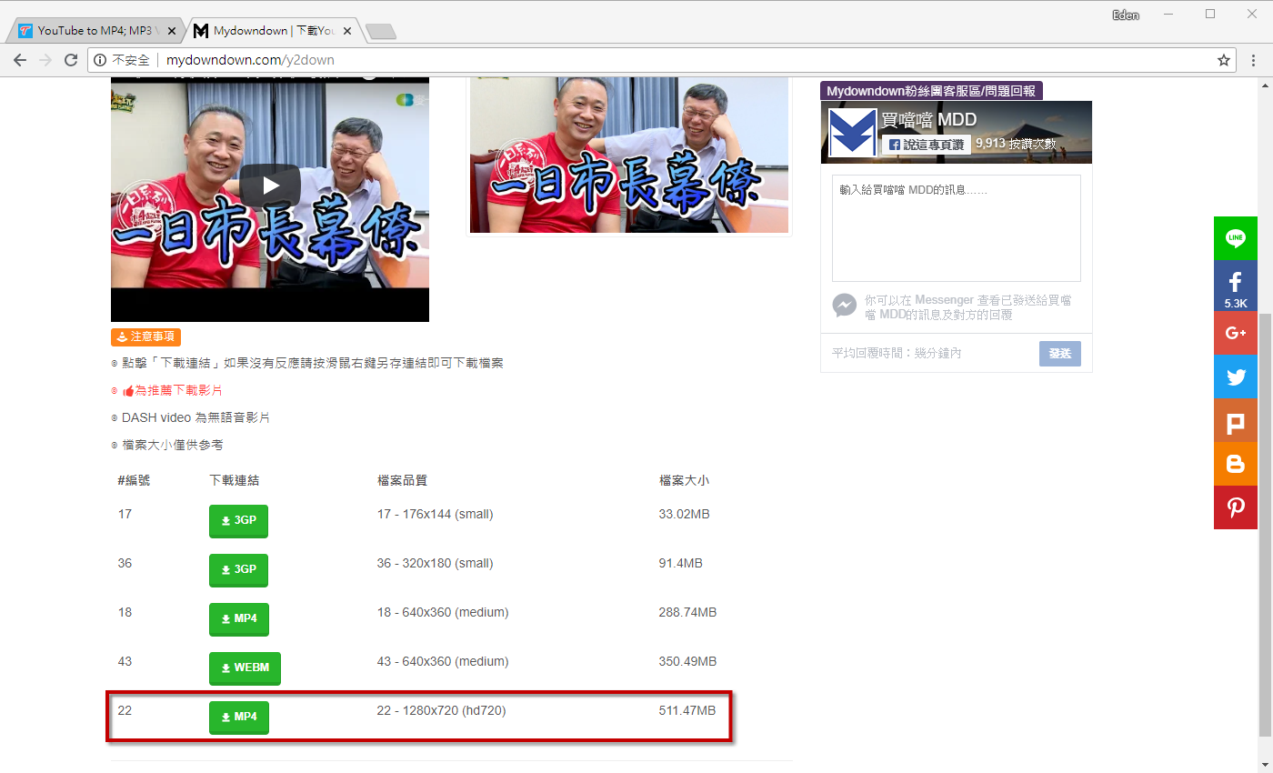
Task: Click the browser forward arrow
Action: (x=45, y=60)
